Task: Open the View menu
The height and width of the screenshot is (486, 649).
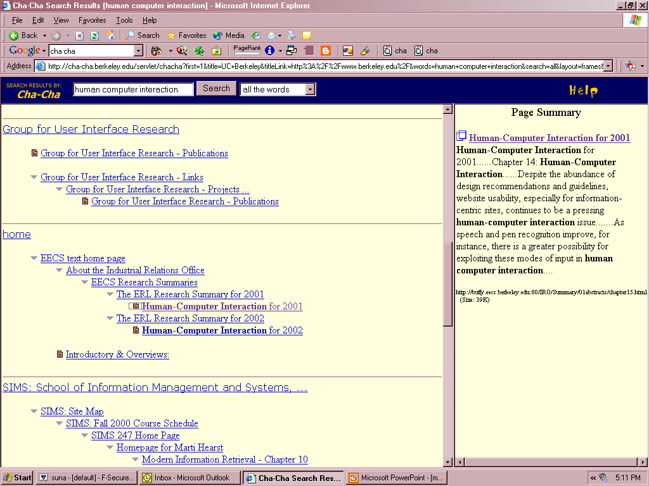Action: click(61, 20)
